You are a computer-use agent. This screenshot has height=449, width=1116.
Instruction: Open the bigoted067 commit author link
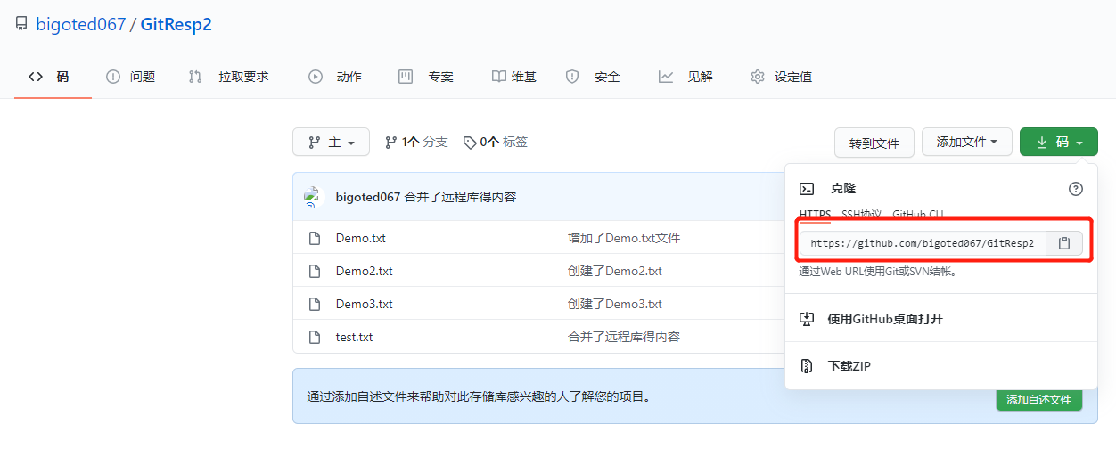(368, 197)
